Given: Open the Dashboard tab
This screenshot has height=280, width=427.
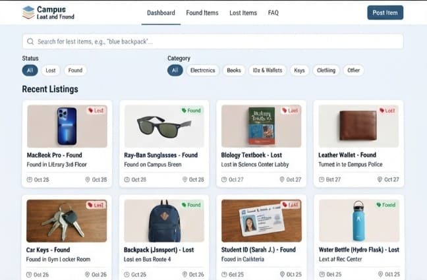Looking at the screenshot, I should (x=161, y=13).
